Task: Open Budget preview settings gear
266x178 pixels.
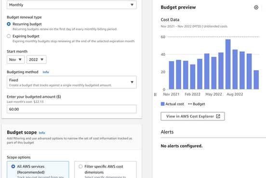Action: (256, 7)
